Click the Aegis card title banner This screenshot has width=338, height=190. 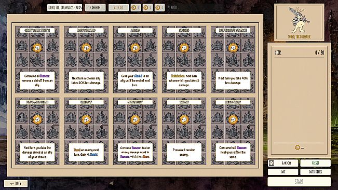(135, 31)
